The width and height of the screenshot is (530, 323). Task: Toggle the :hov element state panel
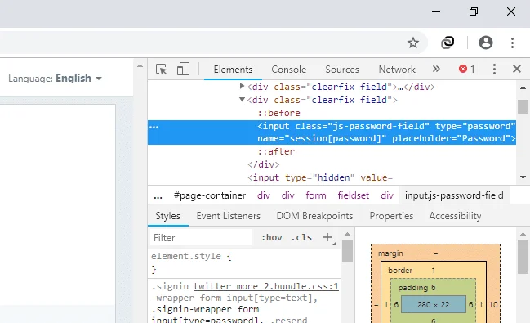tap(272, 238)
